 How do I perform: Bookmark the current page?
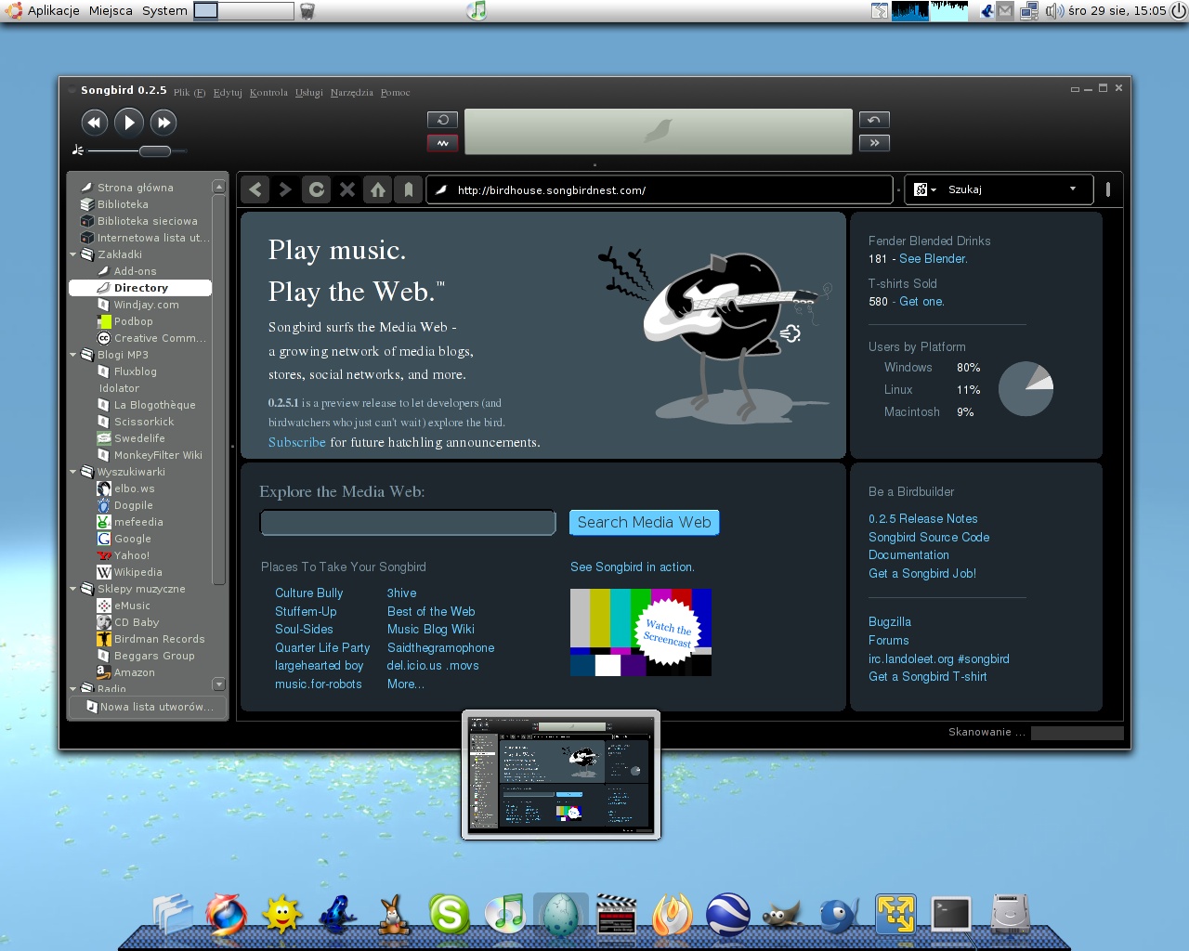click(x=409, y=189)
